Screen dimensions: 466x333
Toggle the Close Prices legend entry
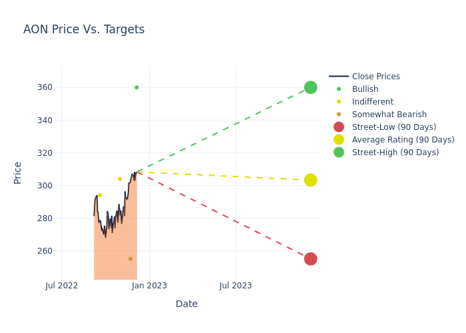click(x=375, y=77)
